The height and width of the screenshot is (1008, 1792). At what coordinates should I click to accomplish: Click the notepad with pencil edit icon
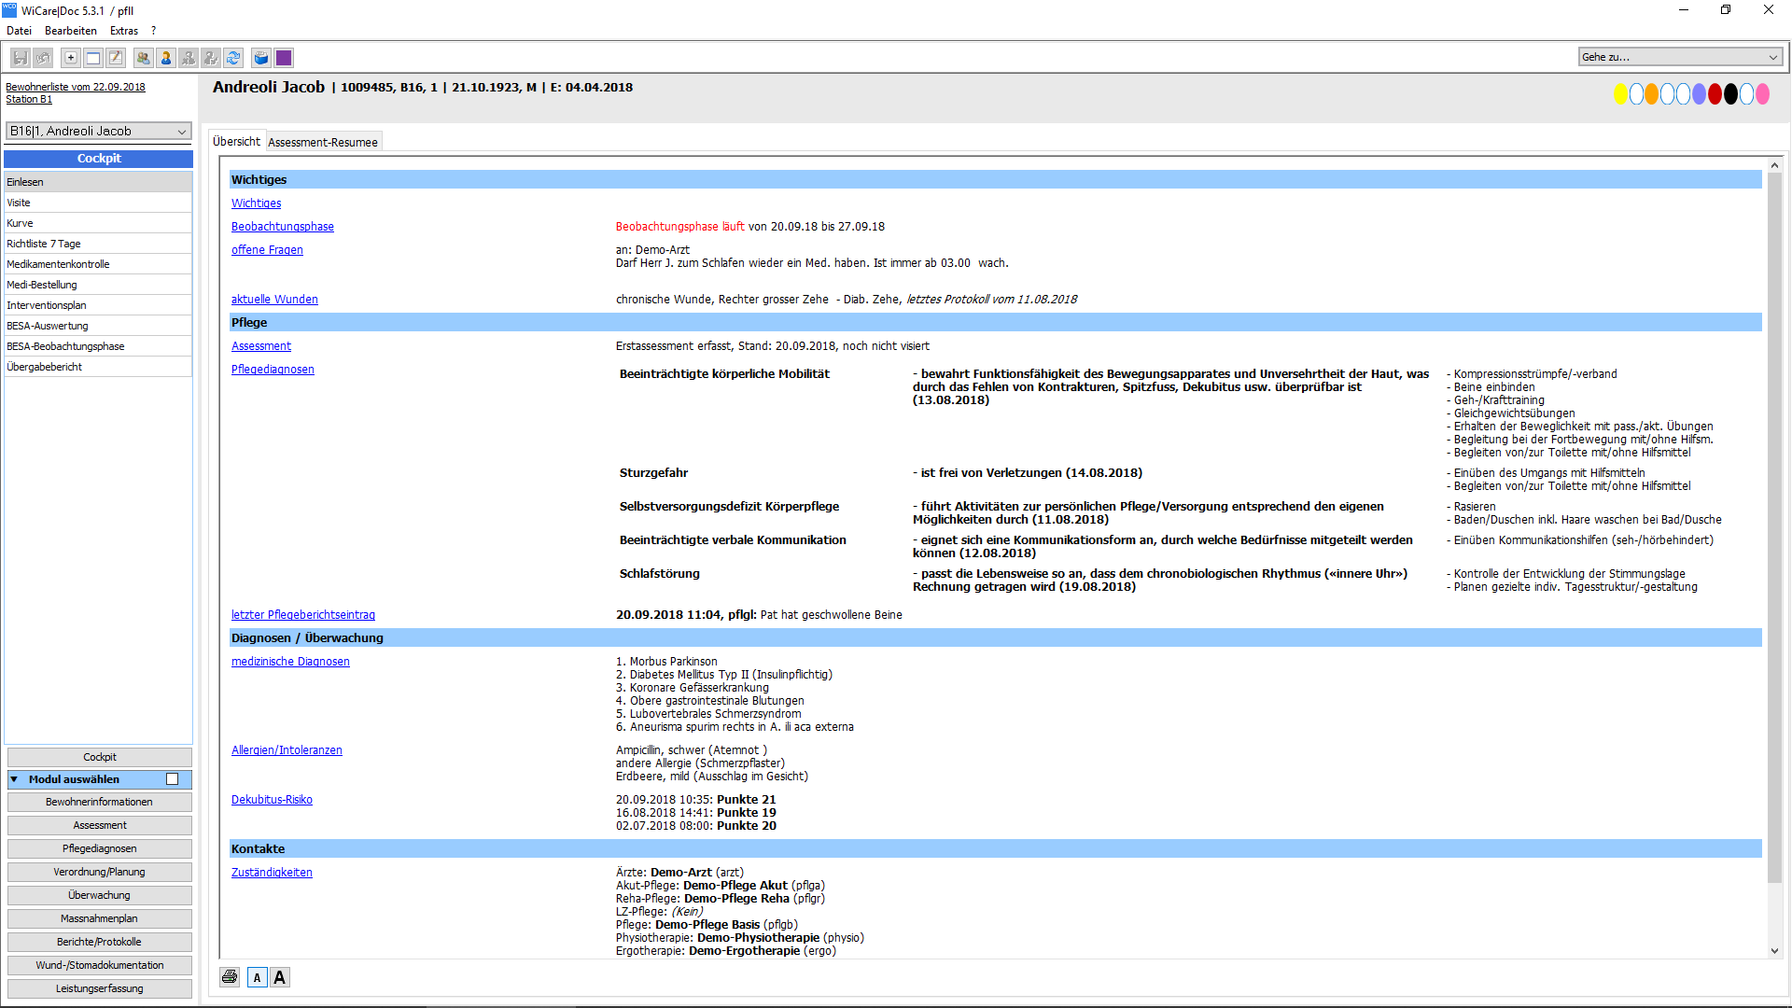click(x=116, y=58)
